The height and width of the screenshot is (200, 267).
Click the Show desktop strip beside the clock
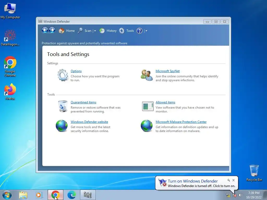(x=265, y=195)
